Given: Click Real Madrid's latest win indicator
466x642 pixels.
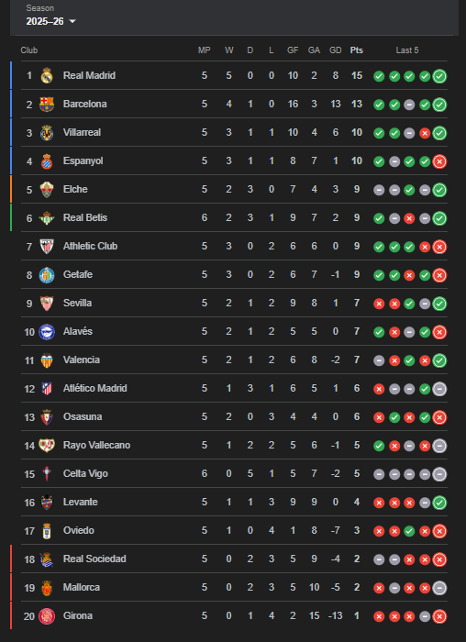Looking at the screenshot, I should [439, 76].
